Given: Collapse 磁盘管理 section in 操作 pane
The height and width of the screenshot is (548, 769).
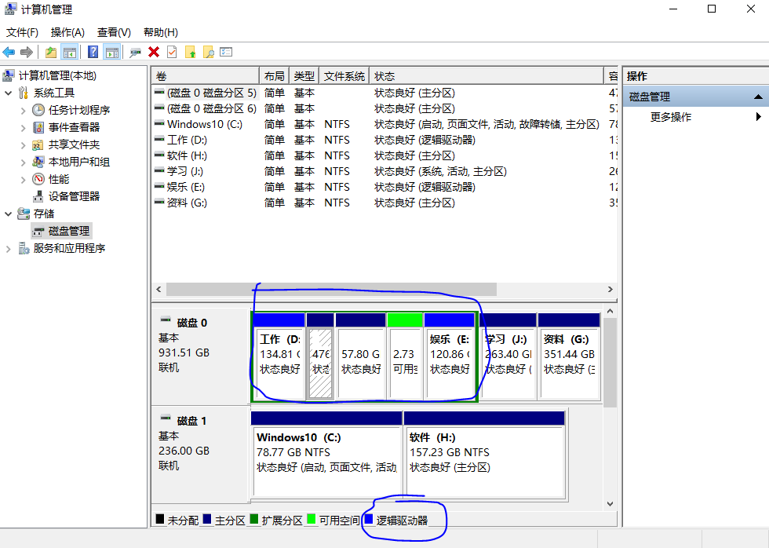Looking at the screenshot, I should (x=758, y=97).
